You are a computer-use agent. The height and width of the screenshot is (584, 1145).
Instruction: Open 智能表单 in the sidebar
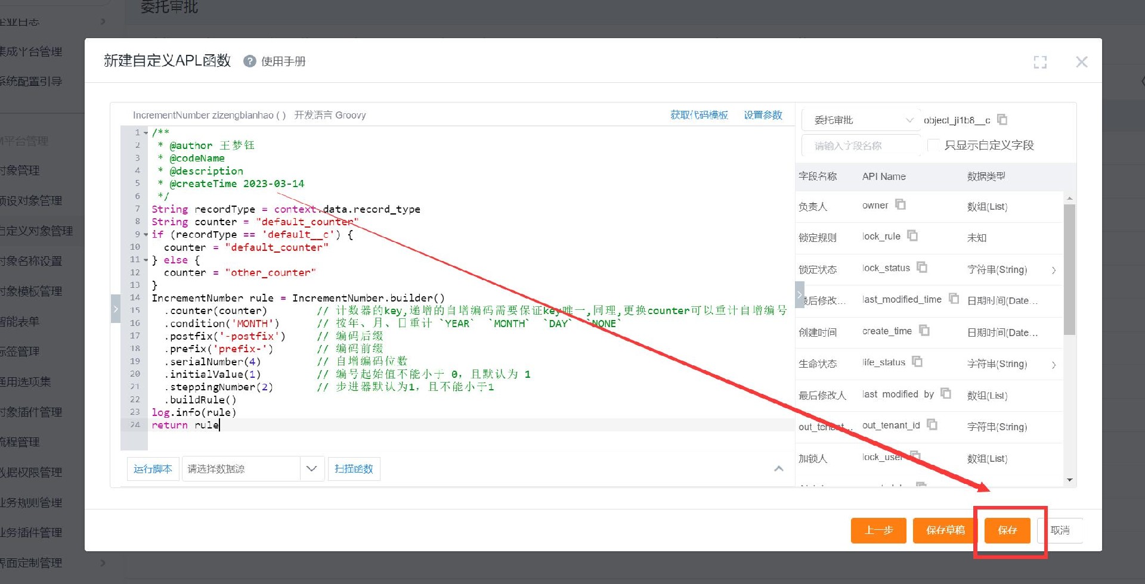[x=20, y=322]
